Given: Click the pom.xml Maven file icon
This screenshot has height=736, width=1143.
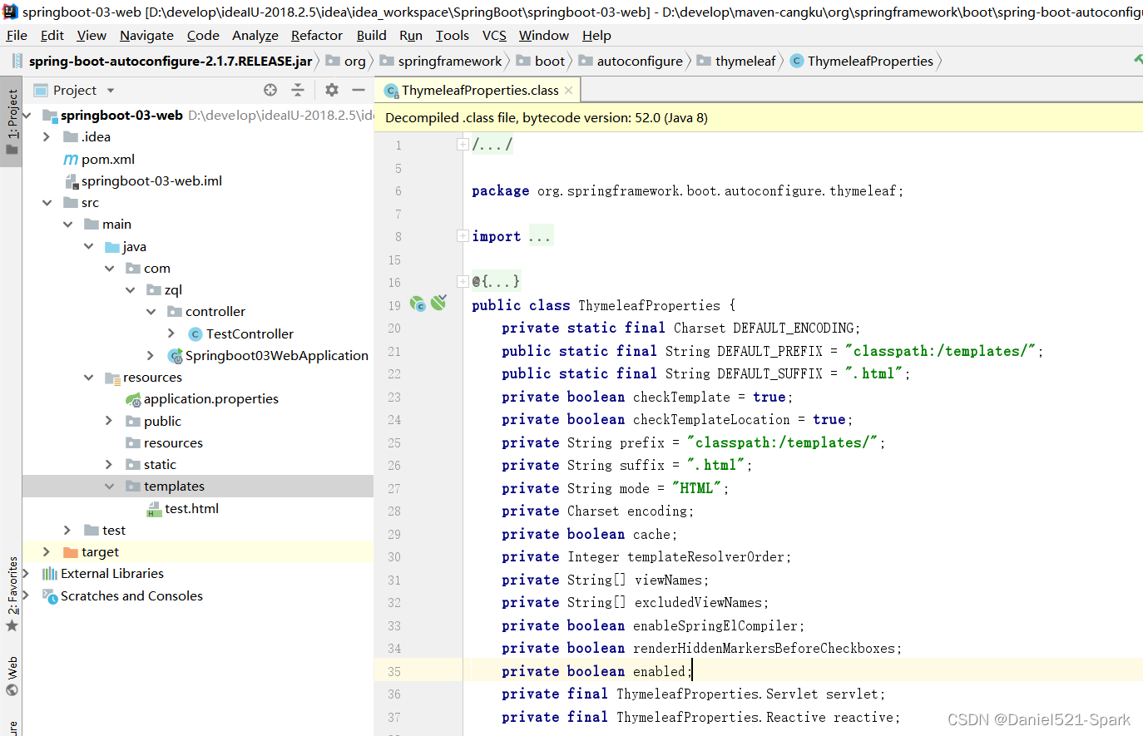Looking at the screenshot, I should [71, 159].
